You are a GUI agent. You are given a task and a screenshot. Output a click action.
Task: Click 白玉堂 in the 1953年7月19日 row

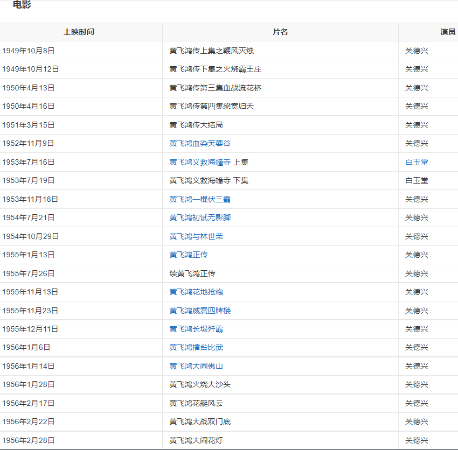click(417, 180)
